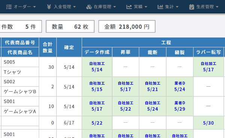Image resolution: width=225 pixels, height=138 pixels.
Task: Click the データ作成 column header
Action: 97,52
